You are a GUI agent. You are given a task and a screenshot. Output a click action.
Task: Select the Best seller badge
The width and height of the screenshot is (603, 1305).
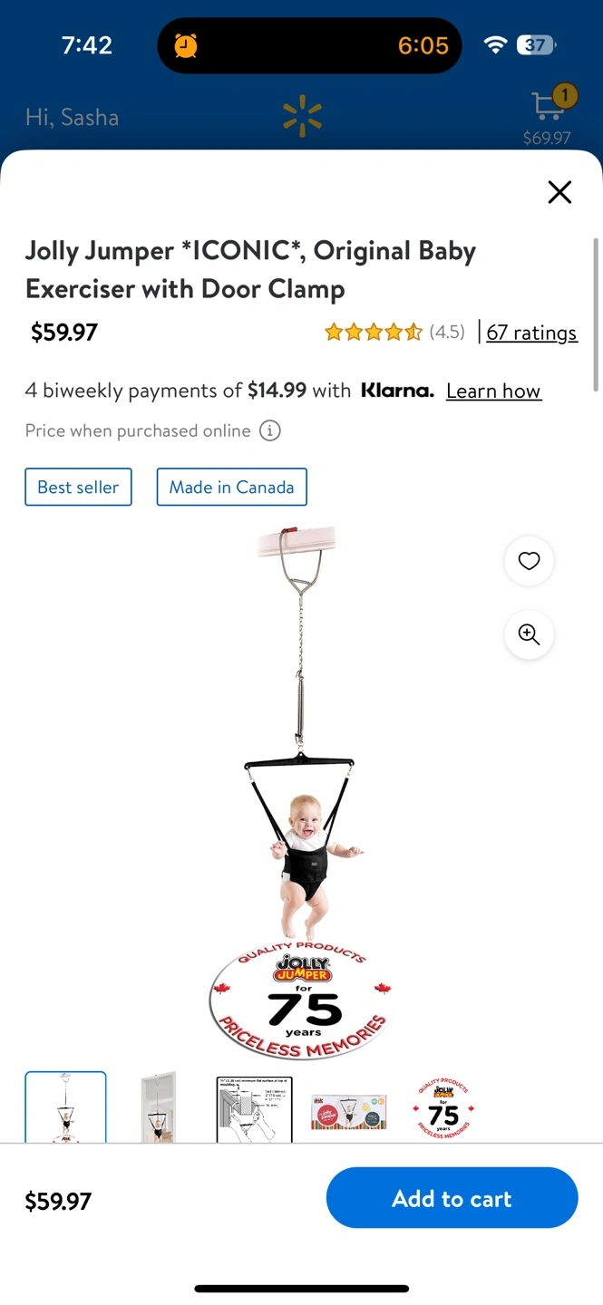point(78,487)
